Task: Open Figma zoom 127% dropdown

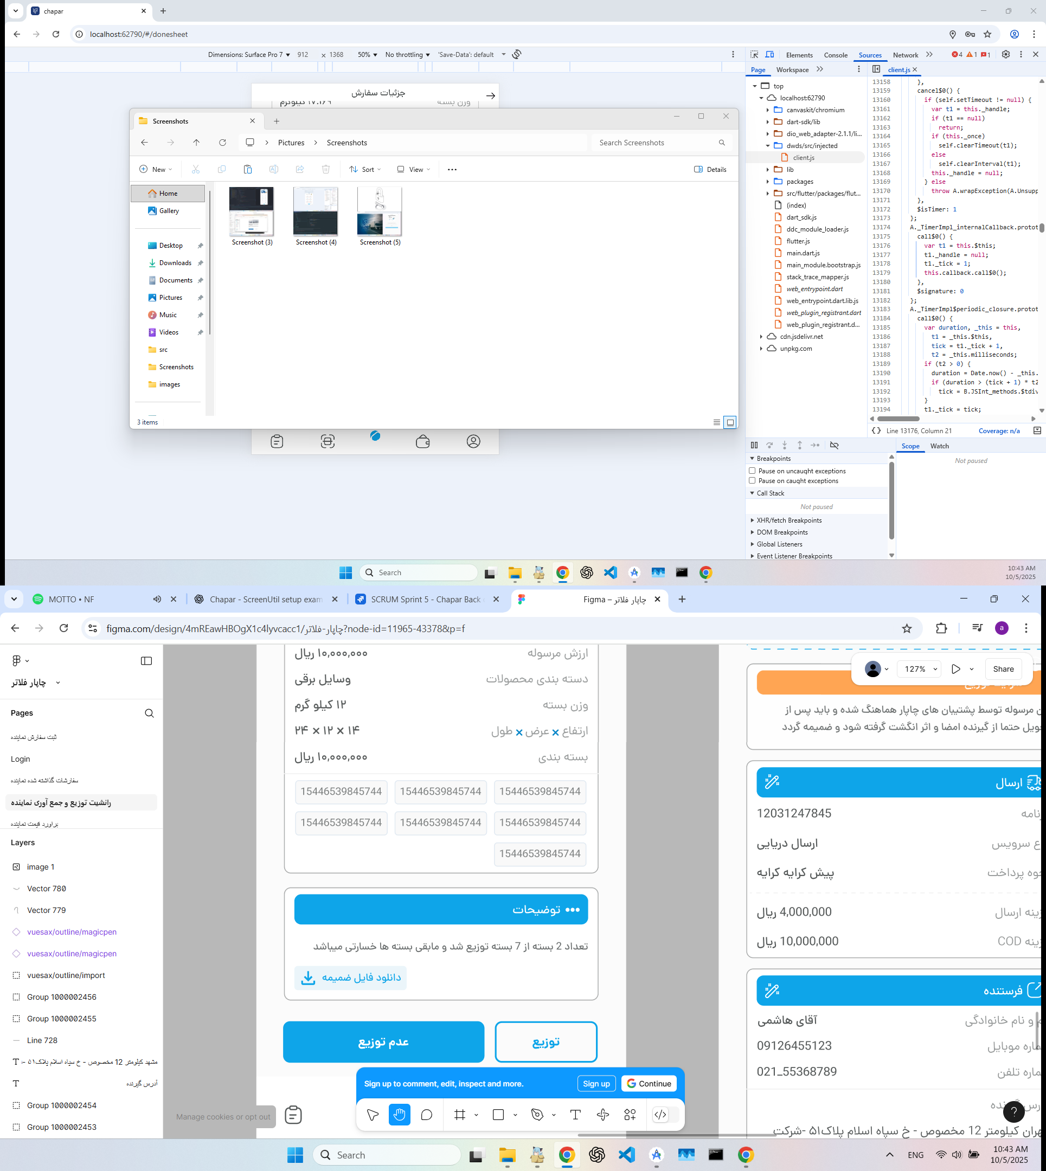Action: point(920,669)
